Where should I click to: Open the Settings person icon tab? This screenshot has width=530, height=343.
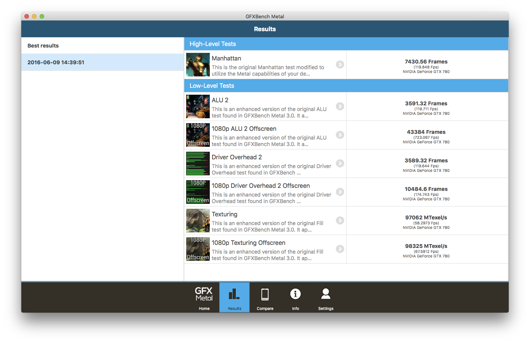[x=326, y=297]
